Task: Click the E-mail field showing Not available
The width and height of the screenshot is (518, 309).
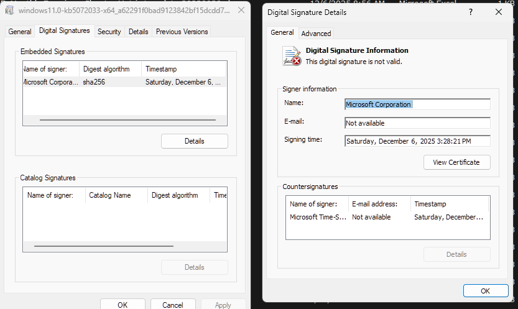Action: coord(417,123)
